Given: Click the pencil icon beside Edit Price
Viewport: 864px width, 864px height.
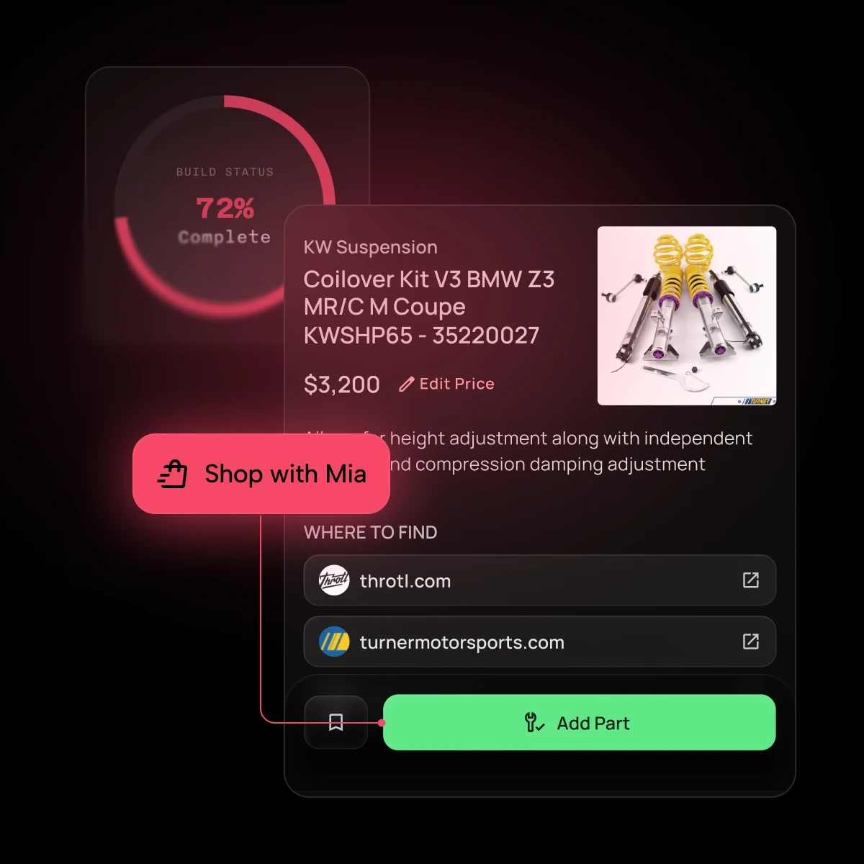Looking at the screenshot, I should coord(407,384).
